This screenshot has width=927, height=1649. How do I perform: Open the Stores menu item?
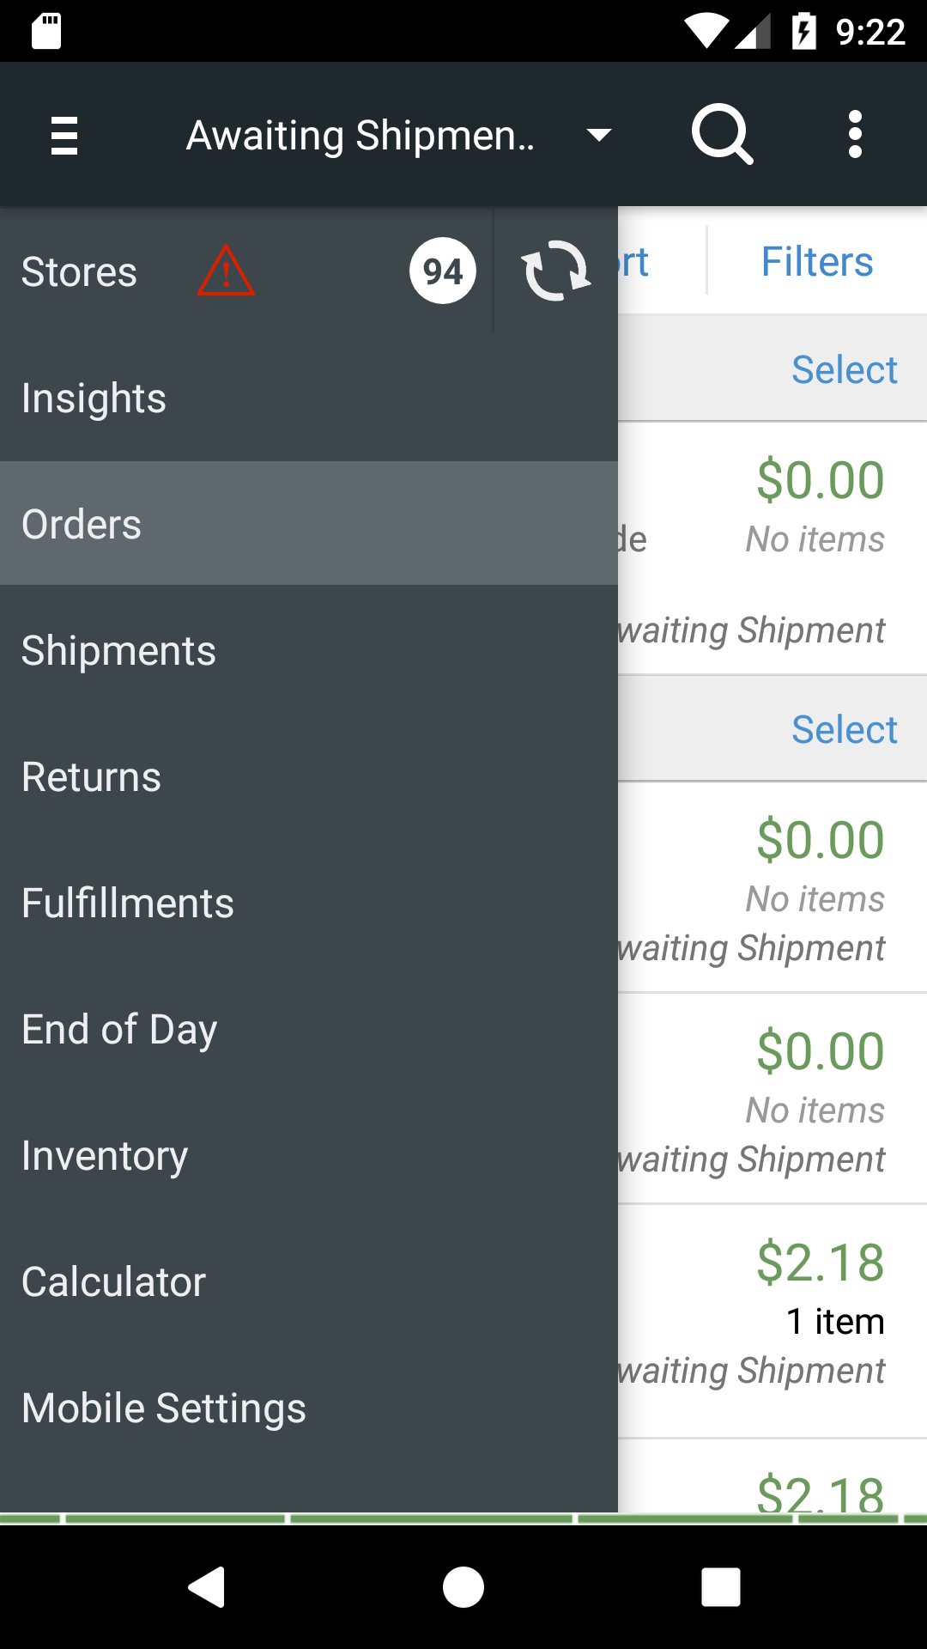79,272
